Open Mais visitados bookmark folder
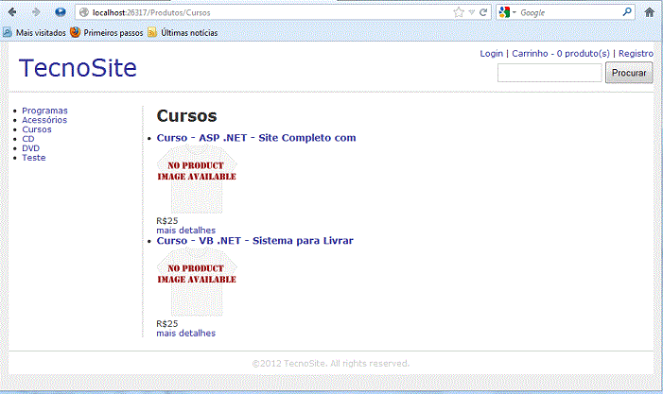 pos(34,32)
